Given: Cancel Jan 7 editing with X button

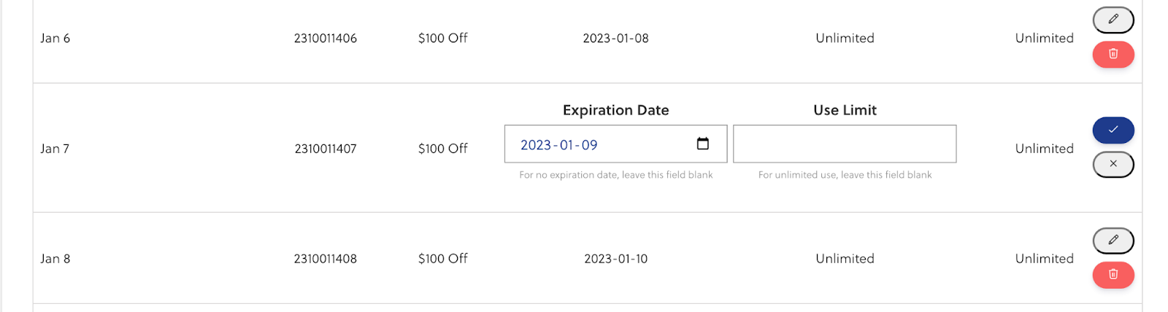Looking at the screenshot, I should pyautogui.click(x=1113, y=164).
